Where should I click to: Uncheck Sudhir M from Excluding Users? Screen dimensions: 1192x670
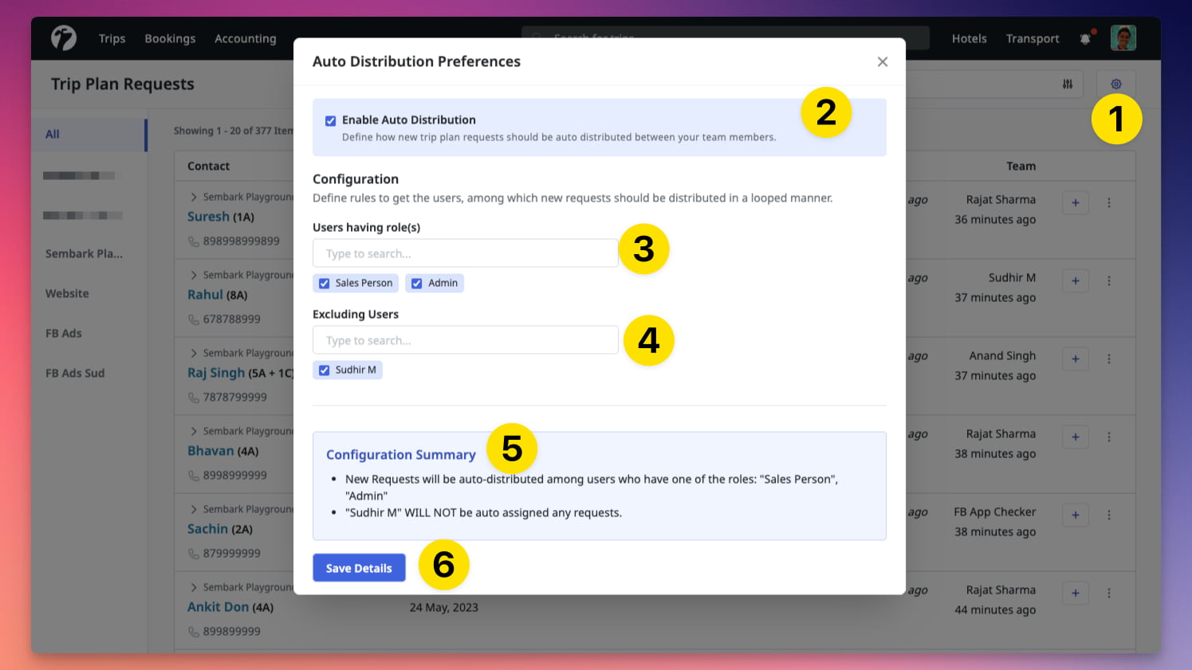click(324, 370)
